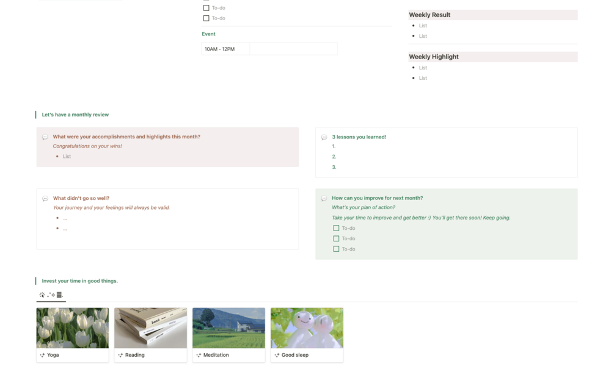
Task: Click first List bullet under Weekly Highlight
Action: [423, 68]
